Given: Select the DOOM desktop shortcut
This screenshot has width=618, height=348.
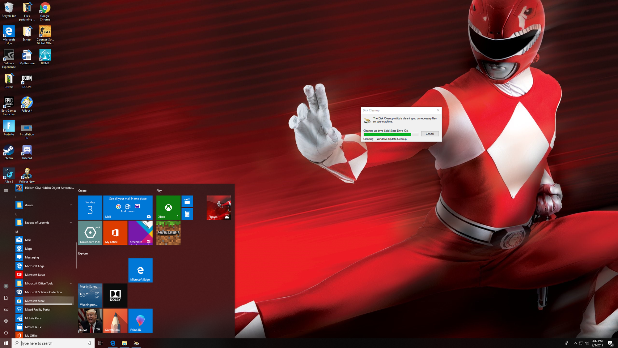Looking at the screenshot, I should [27, 81].
